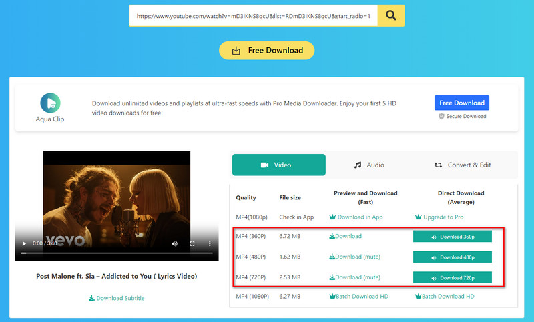The image size is (534, 322).
Task: Click the fast Download link for MP4 (360P)
Action: click(345, 236)
